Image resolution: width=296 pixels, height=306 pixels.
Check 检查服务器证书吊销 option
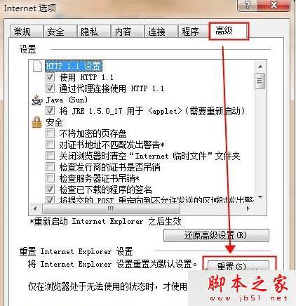50,178
